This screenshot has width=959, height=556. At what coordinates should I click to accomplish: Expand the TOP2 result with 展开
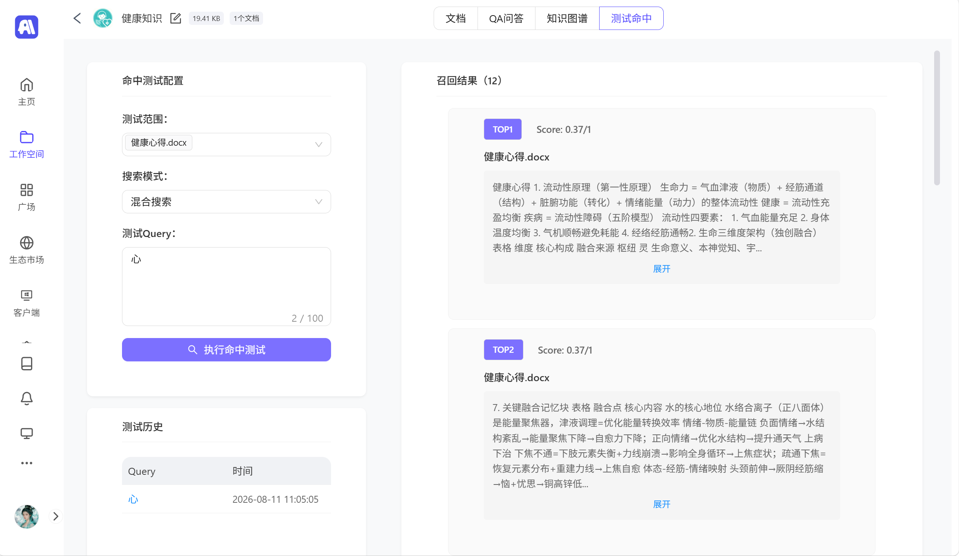click(x=662, y=504)
